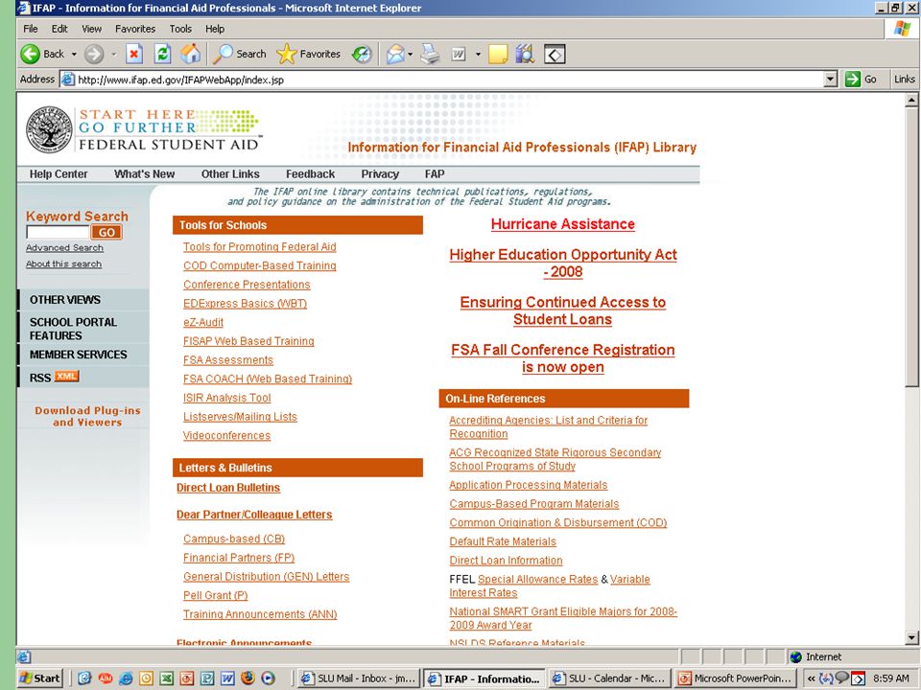Open the History clock icon
This screenshot has width=921, height=690.
[x=362, y=54]
